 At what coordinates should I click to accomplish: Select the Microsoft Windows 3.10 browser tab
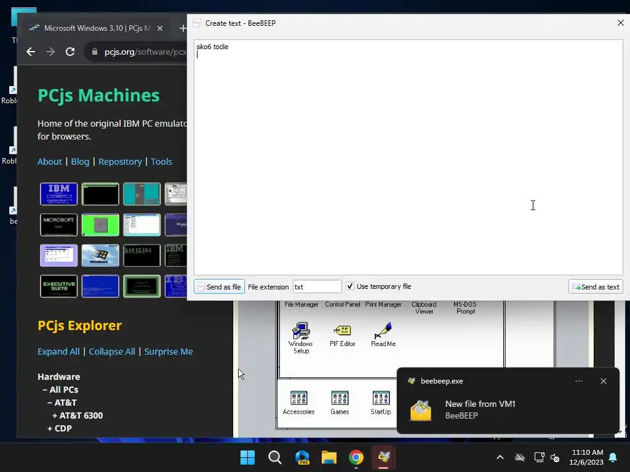tap(97, 28)
